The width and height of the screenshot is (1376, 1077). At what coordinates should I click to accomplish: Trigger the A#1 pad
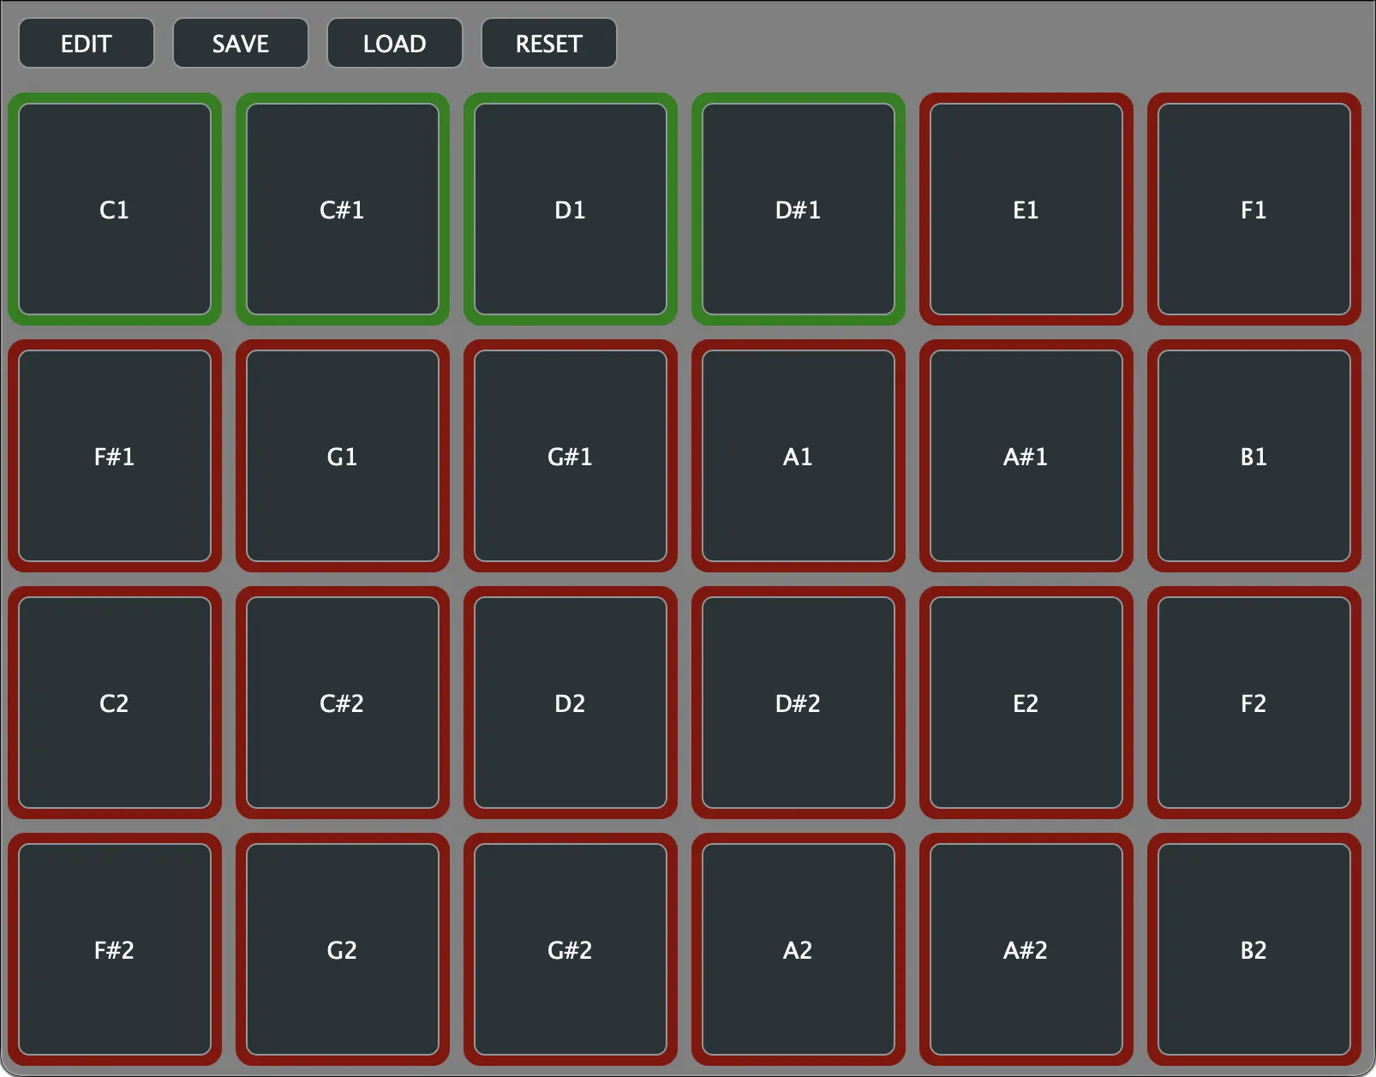tap(1026, 457)
